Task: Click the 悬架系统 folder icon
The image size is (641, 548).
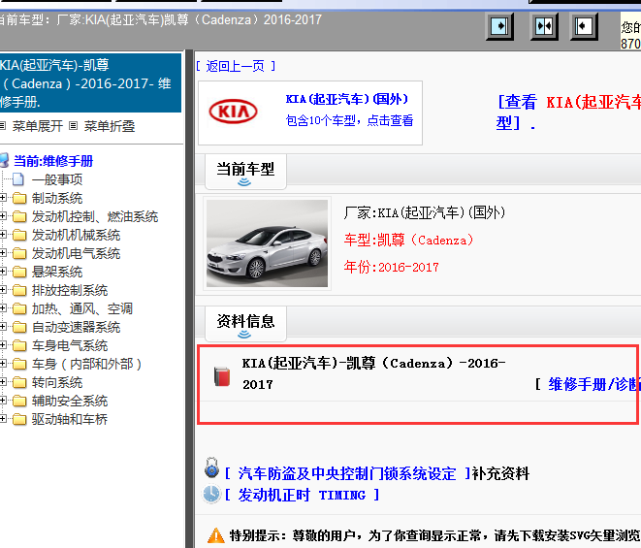Action: coord(19,272)
